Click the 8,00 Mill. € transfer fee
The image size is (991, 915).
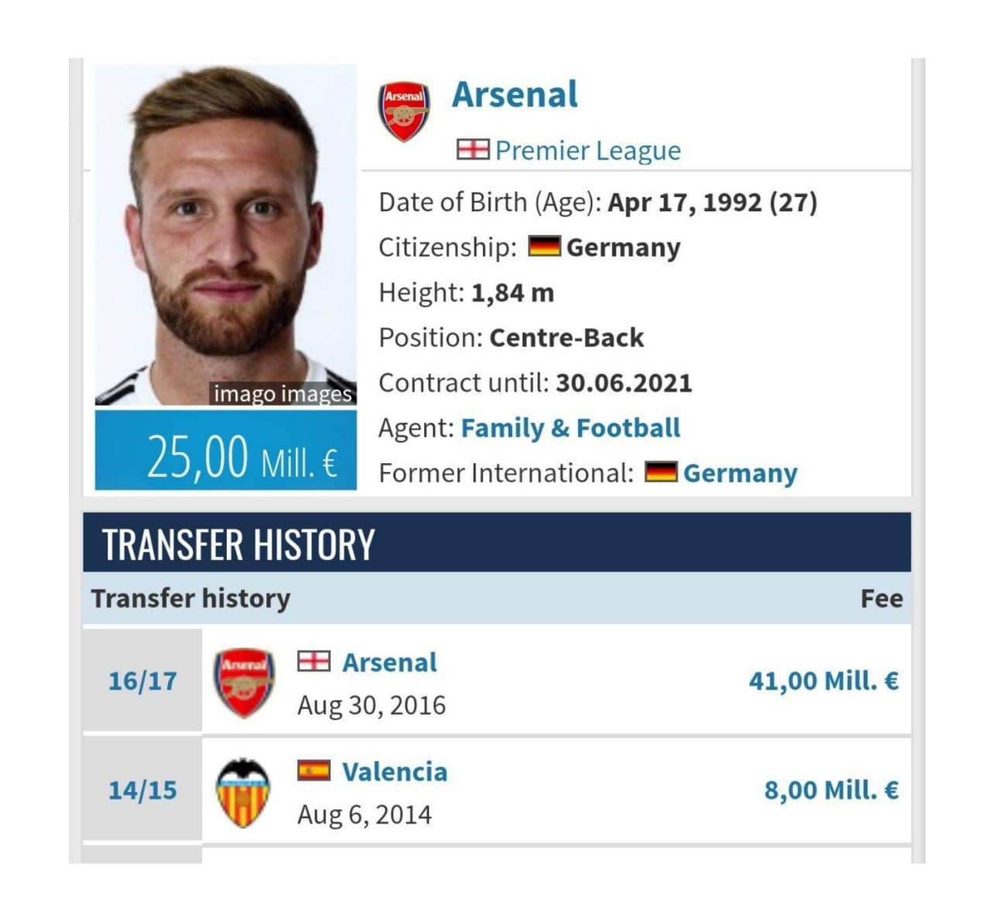[x=832, y=790]
